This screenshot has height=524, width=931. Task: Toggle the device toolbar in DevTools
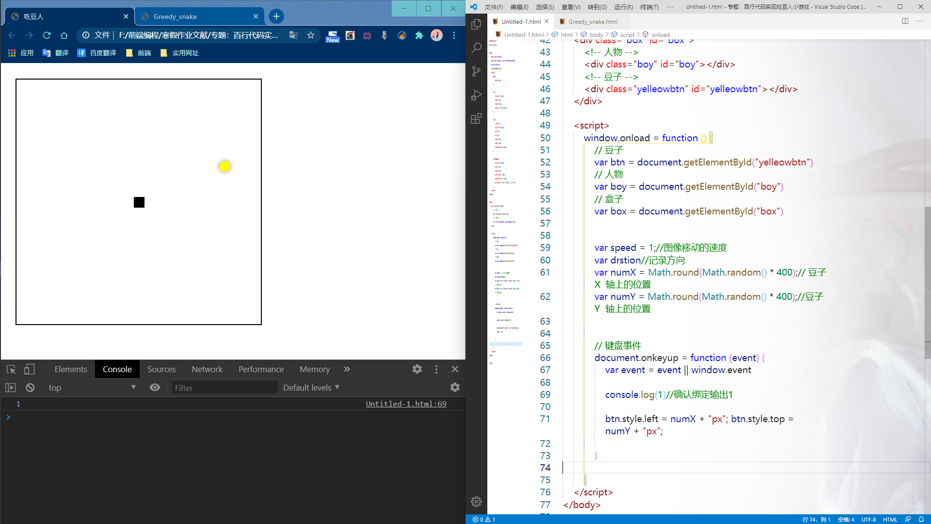coord(29,369)
